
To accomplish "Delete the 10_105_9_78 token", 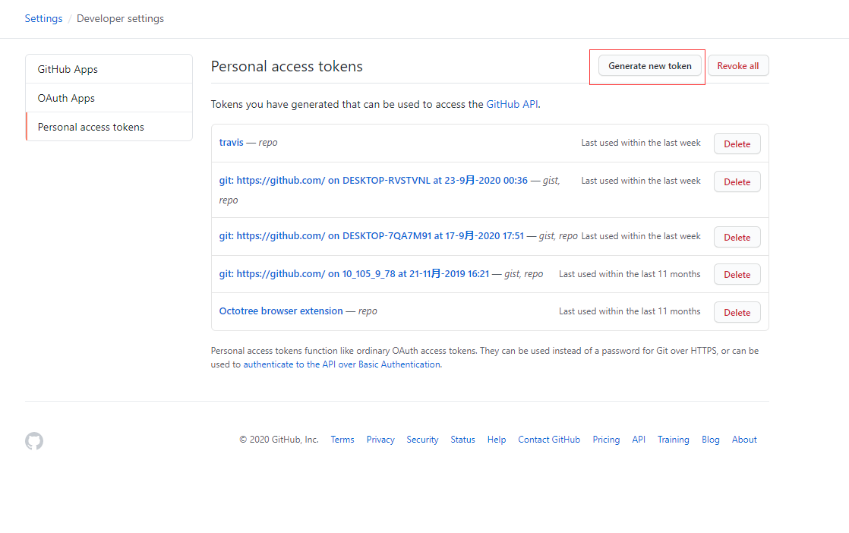I will (x=737, y=274).
